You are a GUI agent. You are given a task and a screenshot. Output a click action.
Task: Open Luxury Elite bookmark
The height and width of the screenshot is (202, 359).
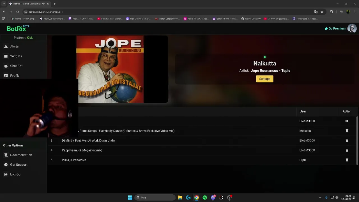pyautogui.click(x=110, y=19)
